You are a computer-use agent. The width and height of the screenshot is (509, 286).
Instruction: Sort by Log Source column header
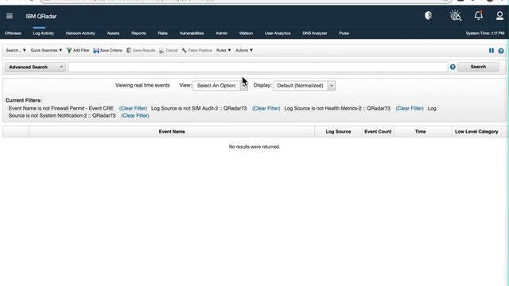click(338, 132)
